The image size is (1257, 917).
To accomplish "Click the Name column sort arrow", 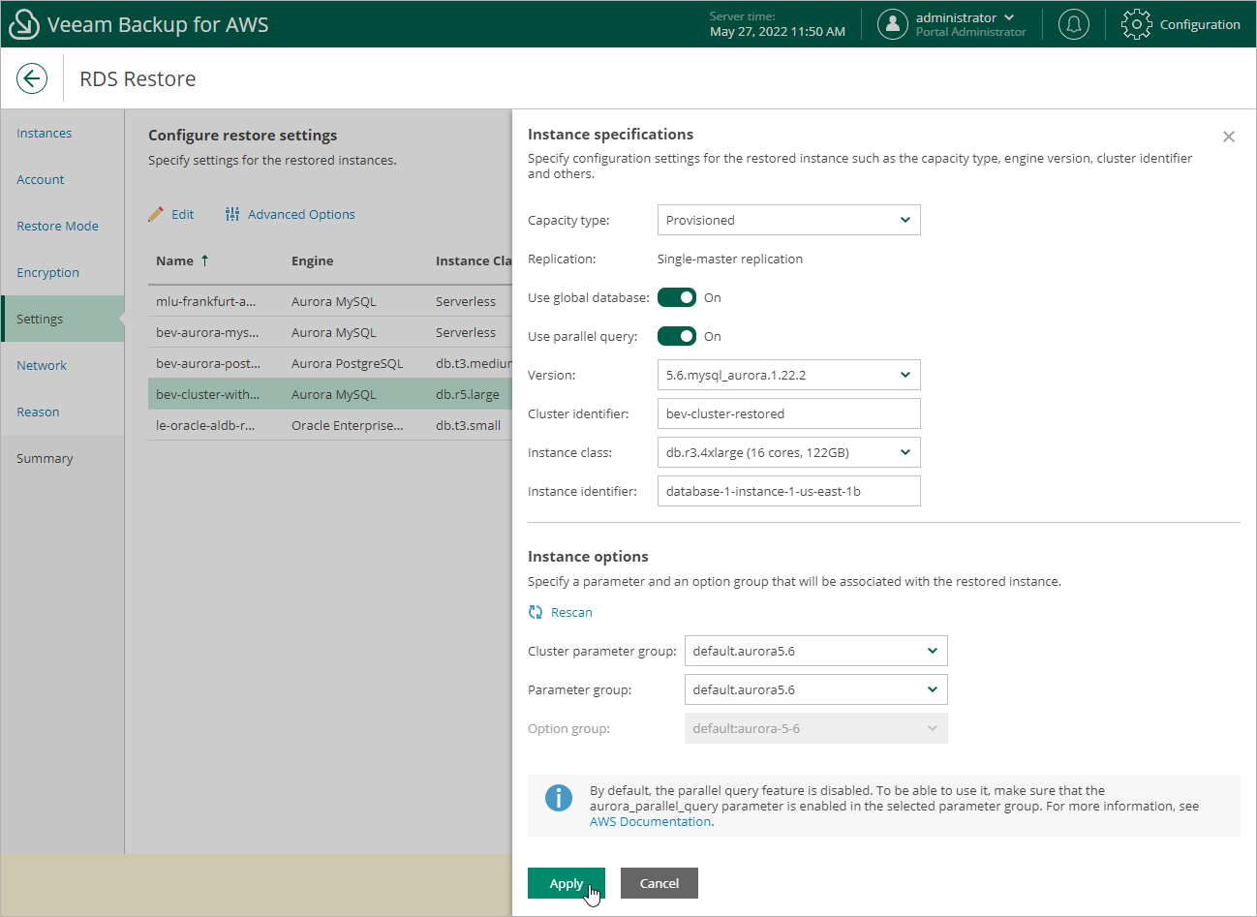I will point(204,260).
